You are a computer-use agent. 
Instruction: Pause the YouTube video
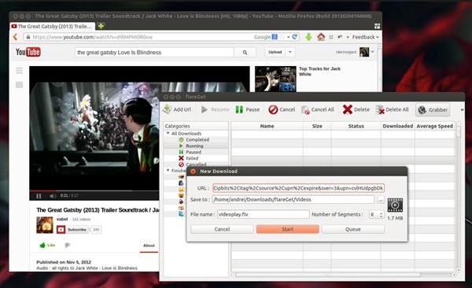tap(39, 196)
